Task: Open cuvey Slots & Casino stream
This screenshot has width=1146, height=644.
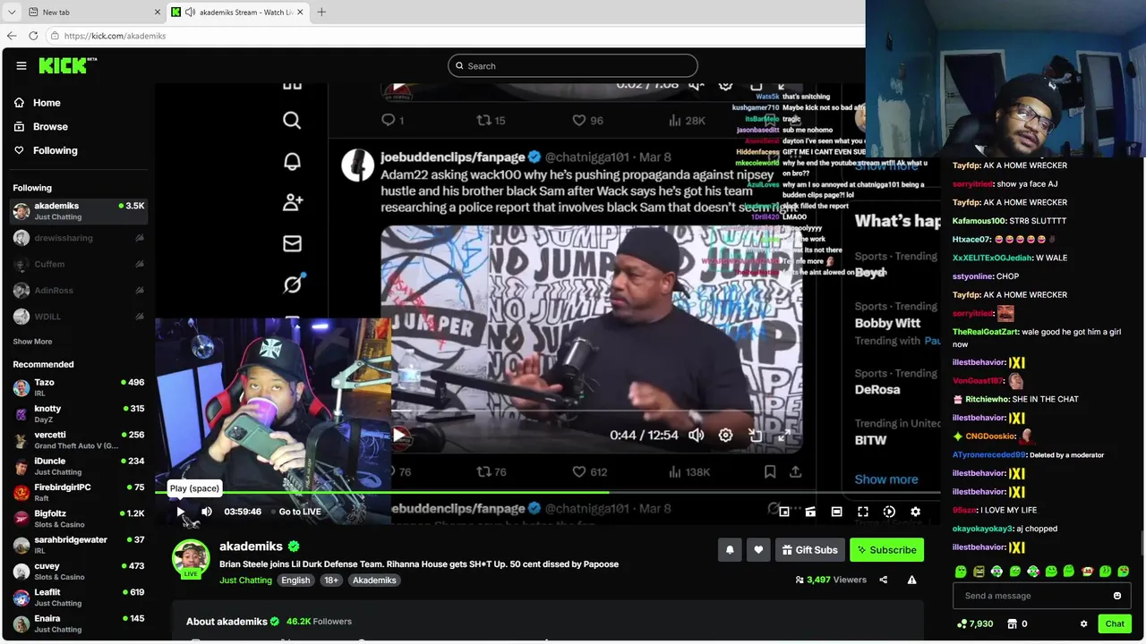Action: coord(79,571)
